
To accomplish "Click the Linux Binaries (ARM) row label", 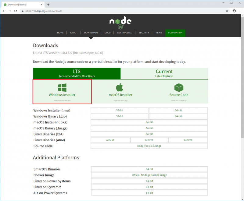I will pyautogui.click(x=49, y=140).
